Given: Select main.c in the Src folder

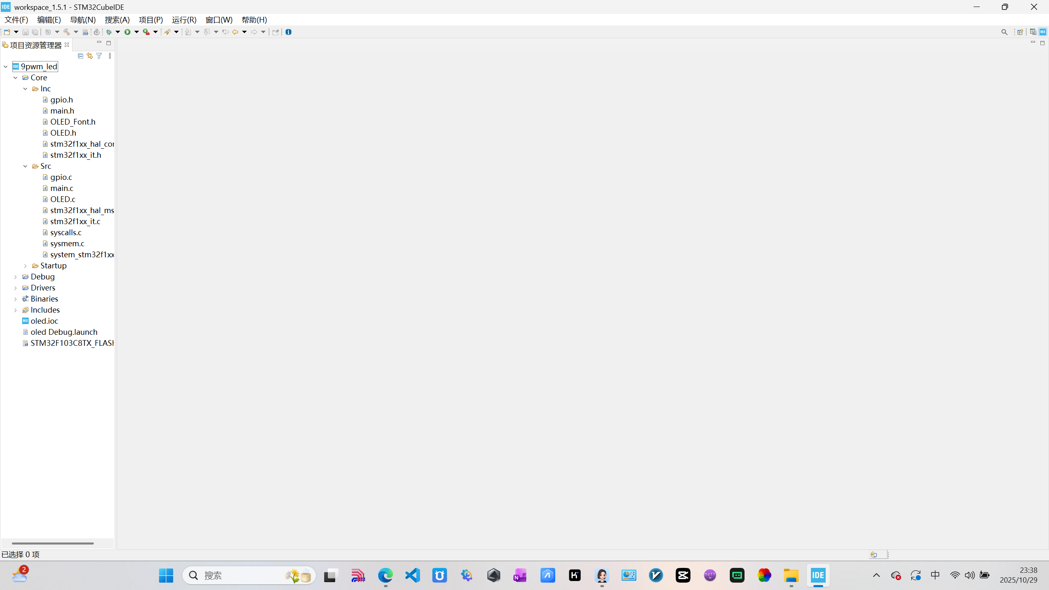Looking at the screenshot, I should pos(61,188).
